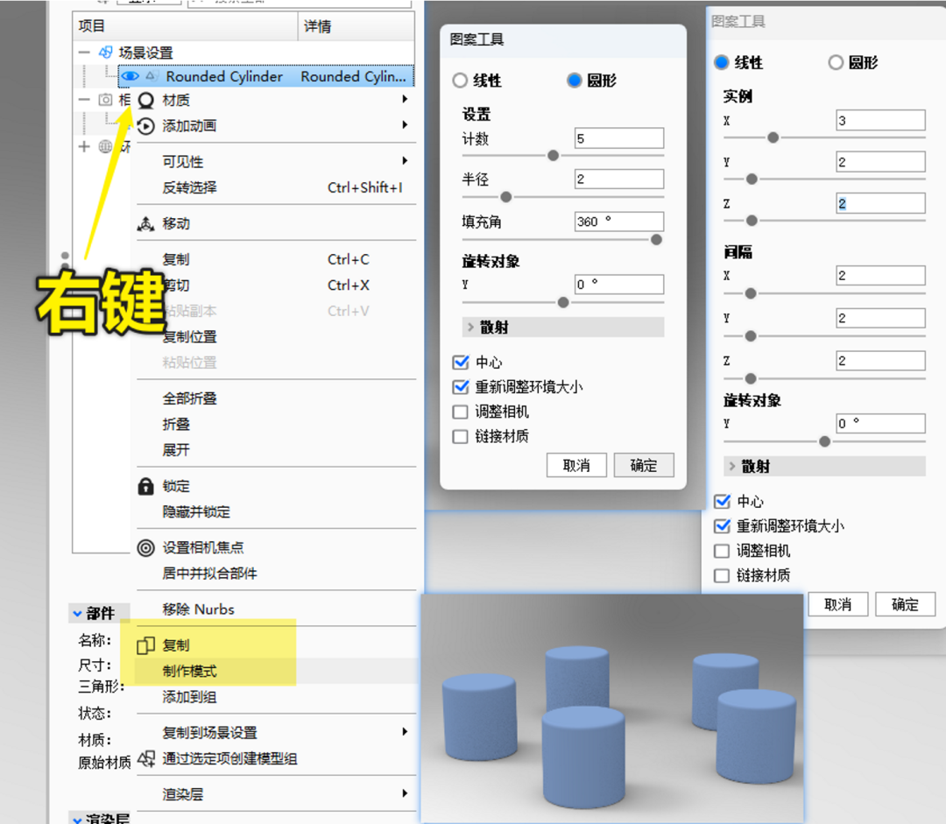Select 圆形 radio in middle pattern dialog
Viewport: 946px width, 824px height.
click(575, 81)
